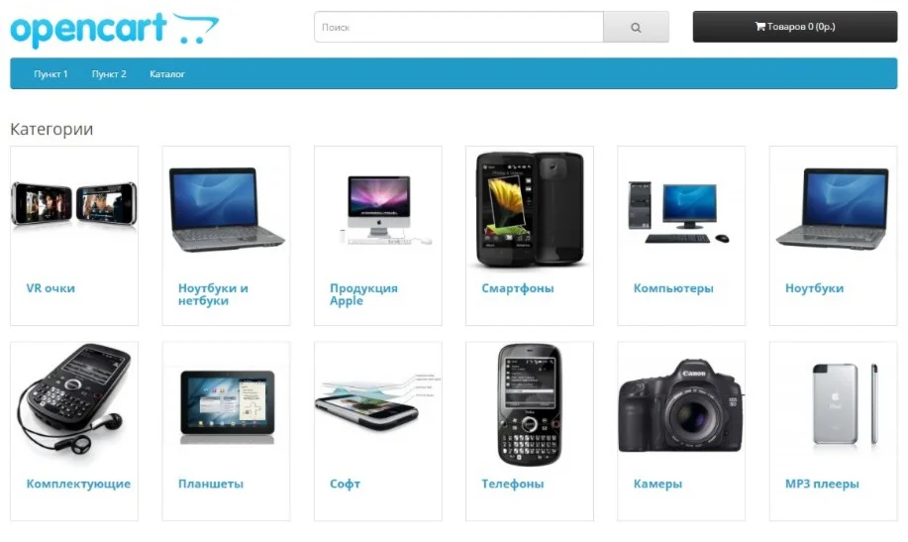Image resolution: width=908 pixels, height=542 pixels.
Task: Focus the Поиск search field
Action: (458, 27)
